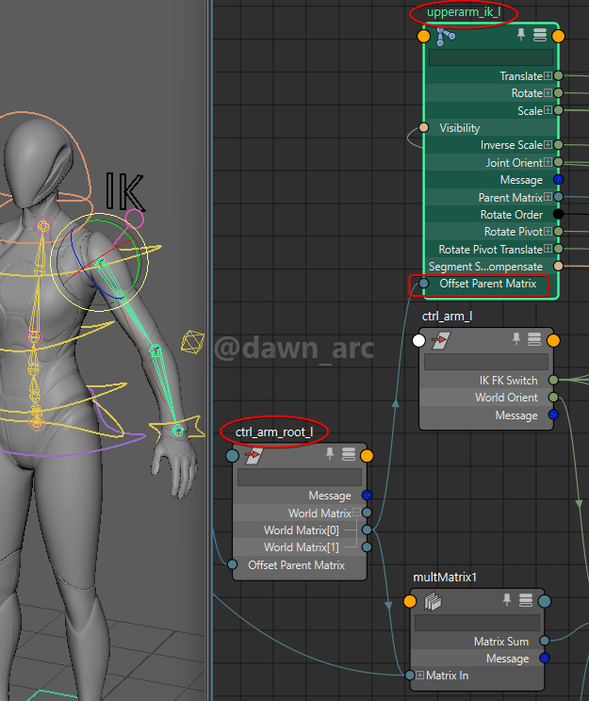
Task: Click Matrix In input port on multMatrix1
Action: 410,675
